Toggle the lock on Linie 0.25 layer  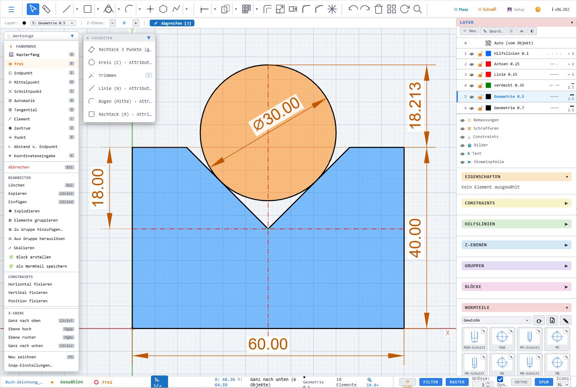480,75
